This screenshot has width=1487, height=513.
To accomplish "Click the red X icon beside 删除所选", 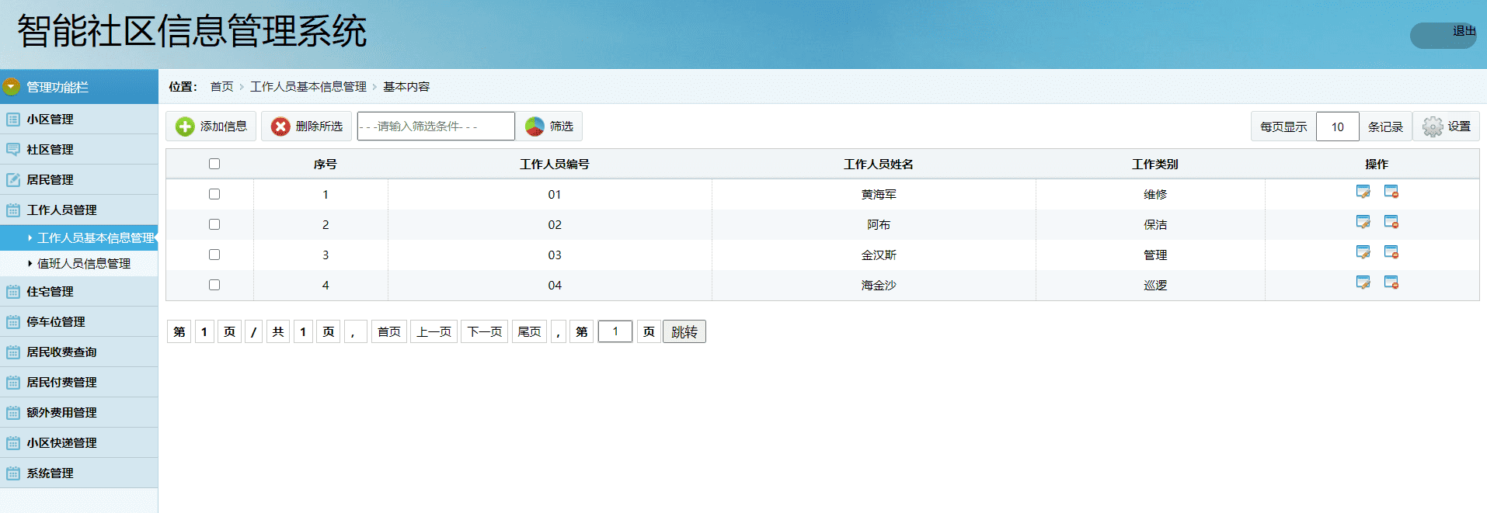I will pos(280,127).
